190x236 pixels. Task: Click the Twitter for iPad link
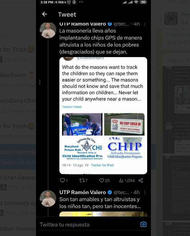(102, 165)
